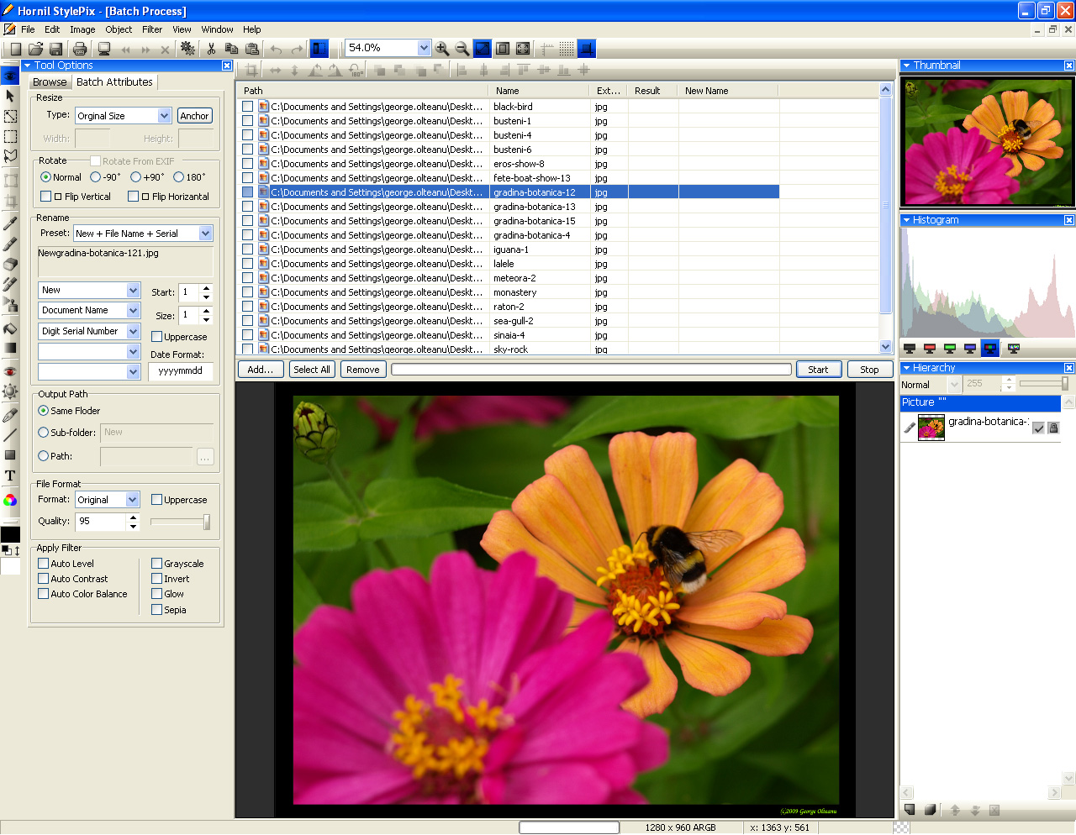Screen dimensions: 1076x835
Task: Click the Zoom Out magnifier icon
Action: coord(462,49)
